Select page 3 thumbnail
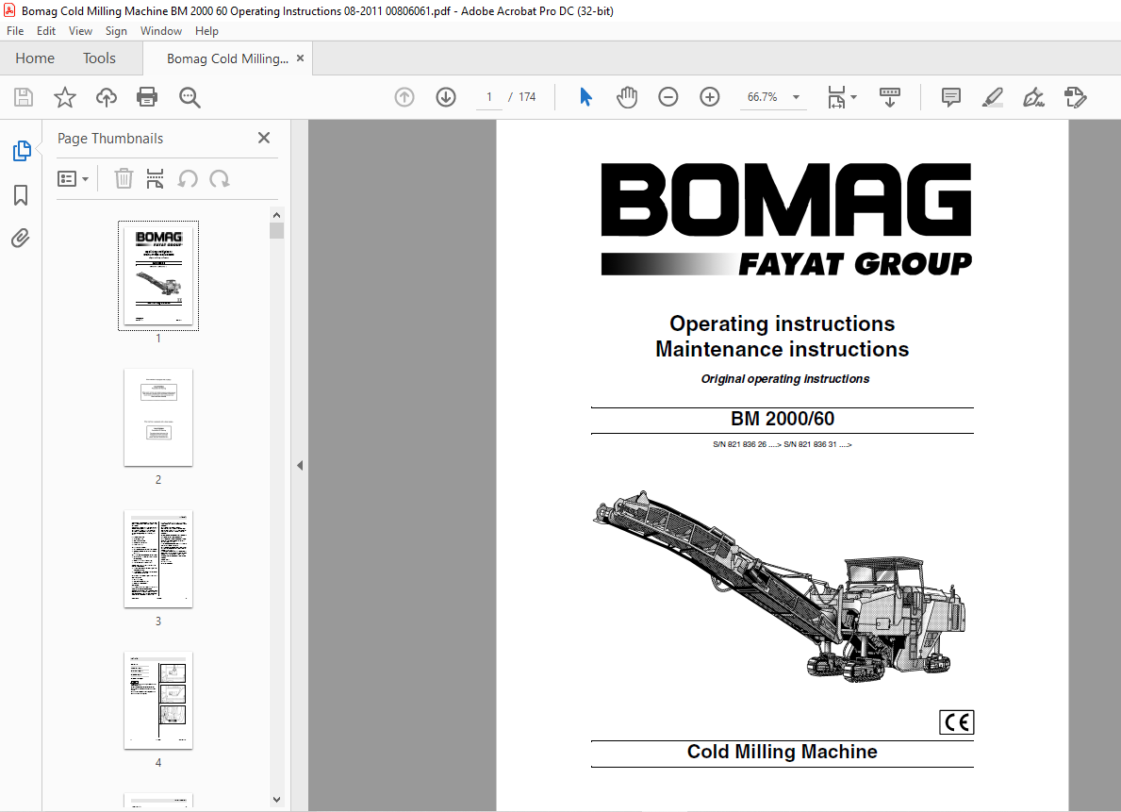The height and width of the screenshot is (812, 1121). (158, 558)
